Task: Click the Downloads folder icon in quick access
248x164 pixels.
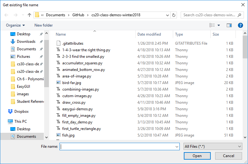Action: 13,42
